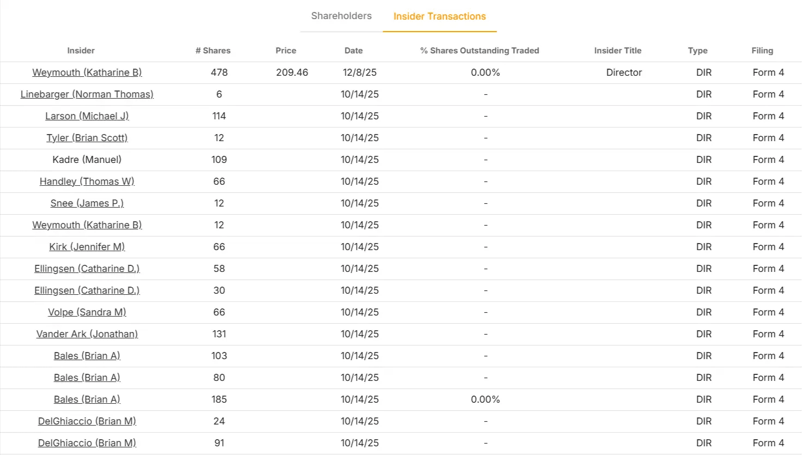Open Bales (Brian A) link with 185 shares
The height and width of the screenshot is (455, 802).
[87, 399]
